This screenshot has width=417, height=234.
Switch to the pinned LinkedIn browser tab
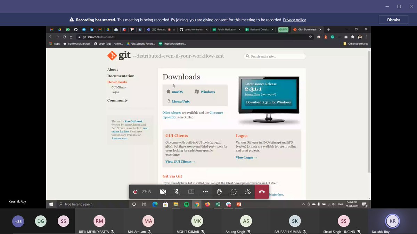tap(92, 30)
